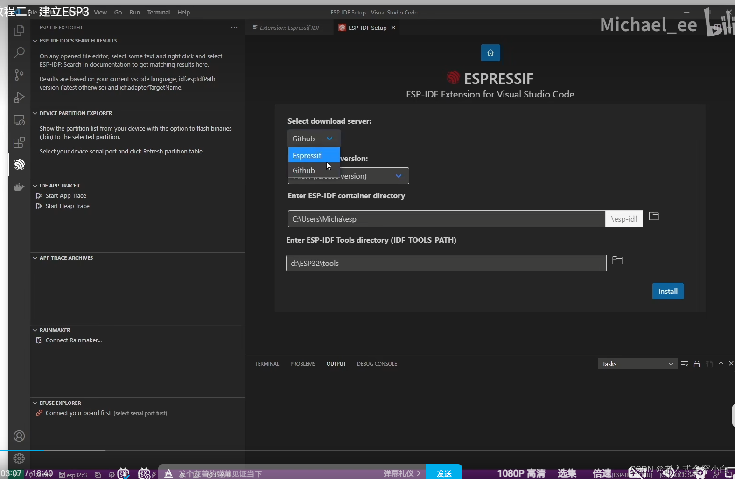Collapse the eFuse Explorer section
This screenshot has width=735, height=479.
pyautogui.click(x=35, y=403)
